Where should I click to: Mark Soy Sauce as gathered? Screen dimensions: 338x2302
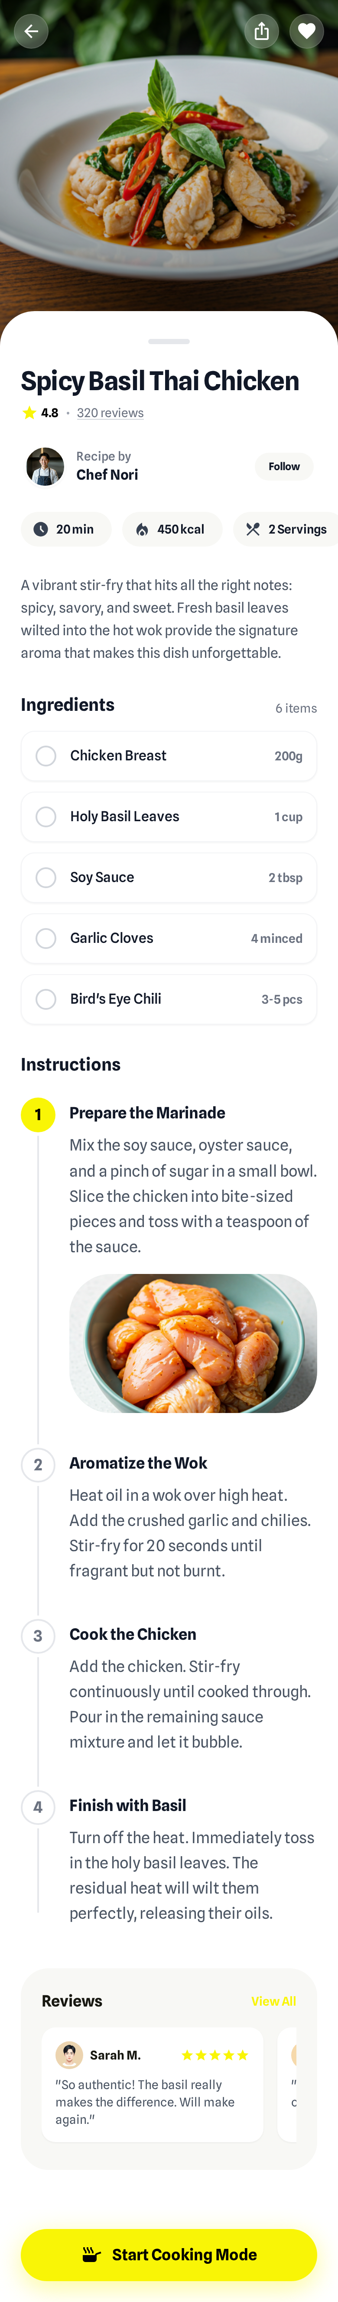coord(46,878)
